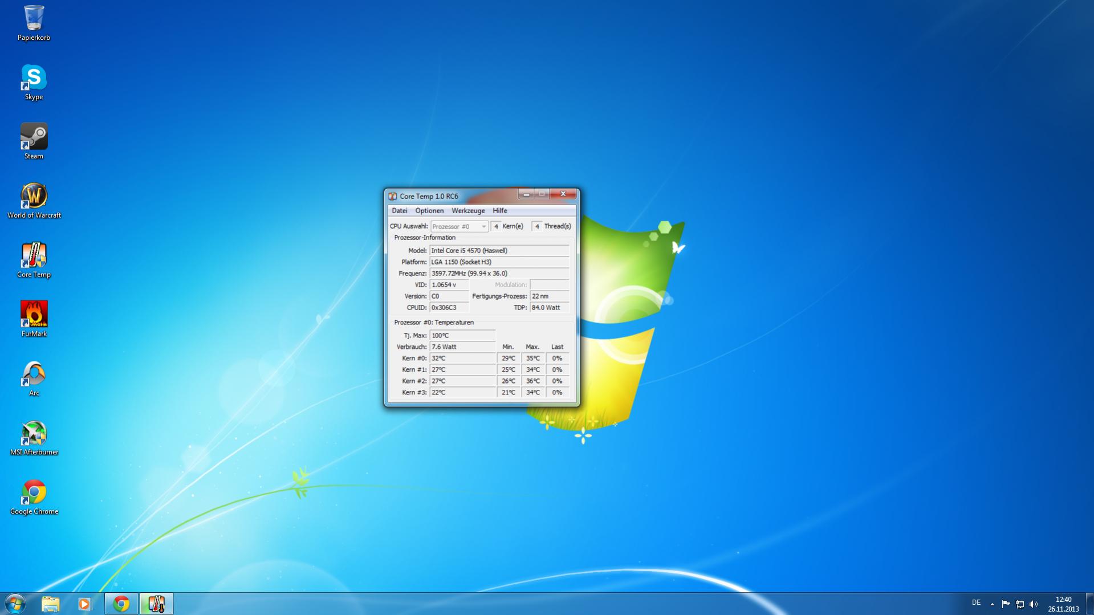Click the Windows Start button

pyautogui.click(x=15, y=604)
